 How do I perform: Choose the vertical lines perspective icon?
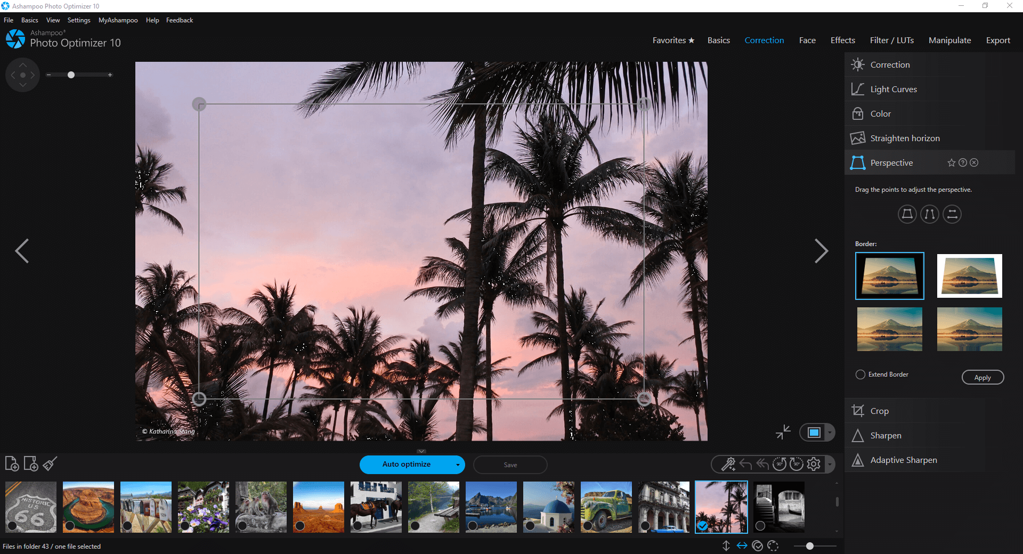click(x=929, y=214)
